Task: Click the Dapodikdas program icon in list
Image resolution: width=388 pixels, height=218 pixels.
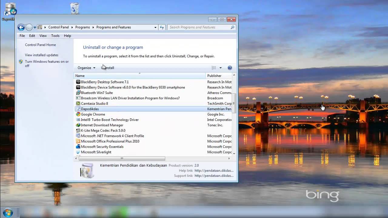Action: (x=78, y=109)
